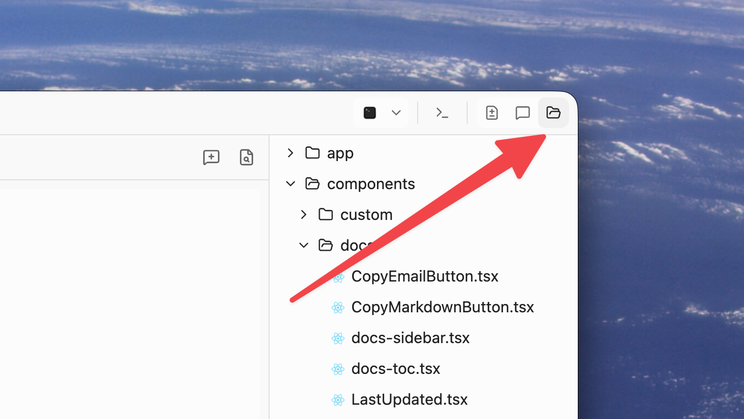
Task: Click the app folder icon
Action: click(x=313, y=152)
